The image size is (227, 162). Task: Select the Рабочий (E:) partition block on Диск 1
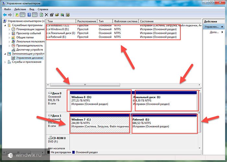(x=164, y=123)
